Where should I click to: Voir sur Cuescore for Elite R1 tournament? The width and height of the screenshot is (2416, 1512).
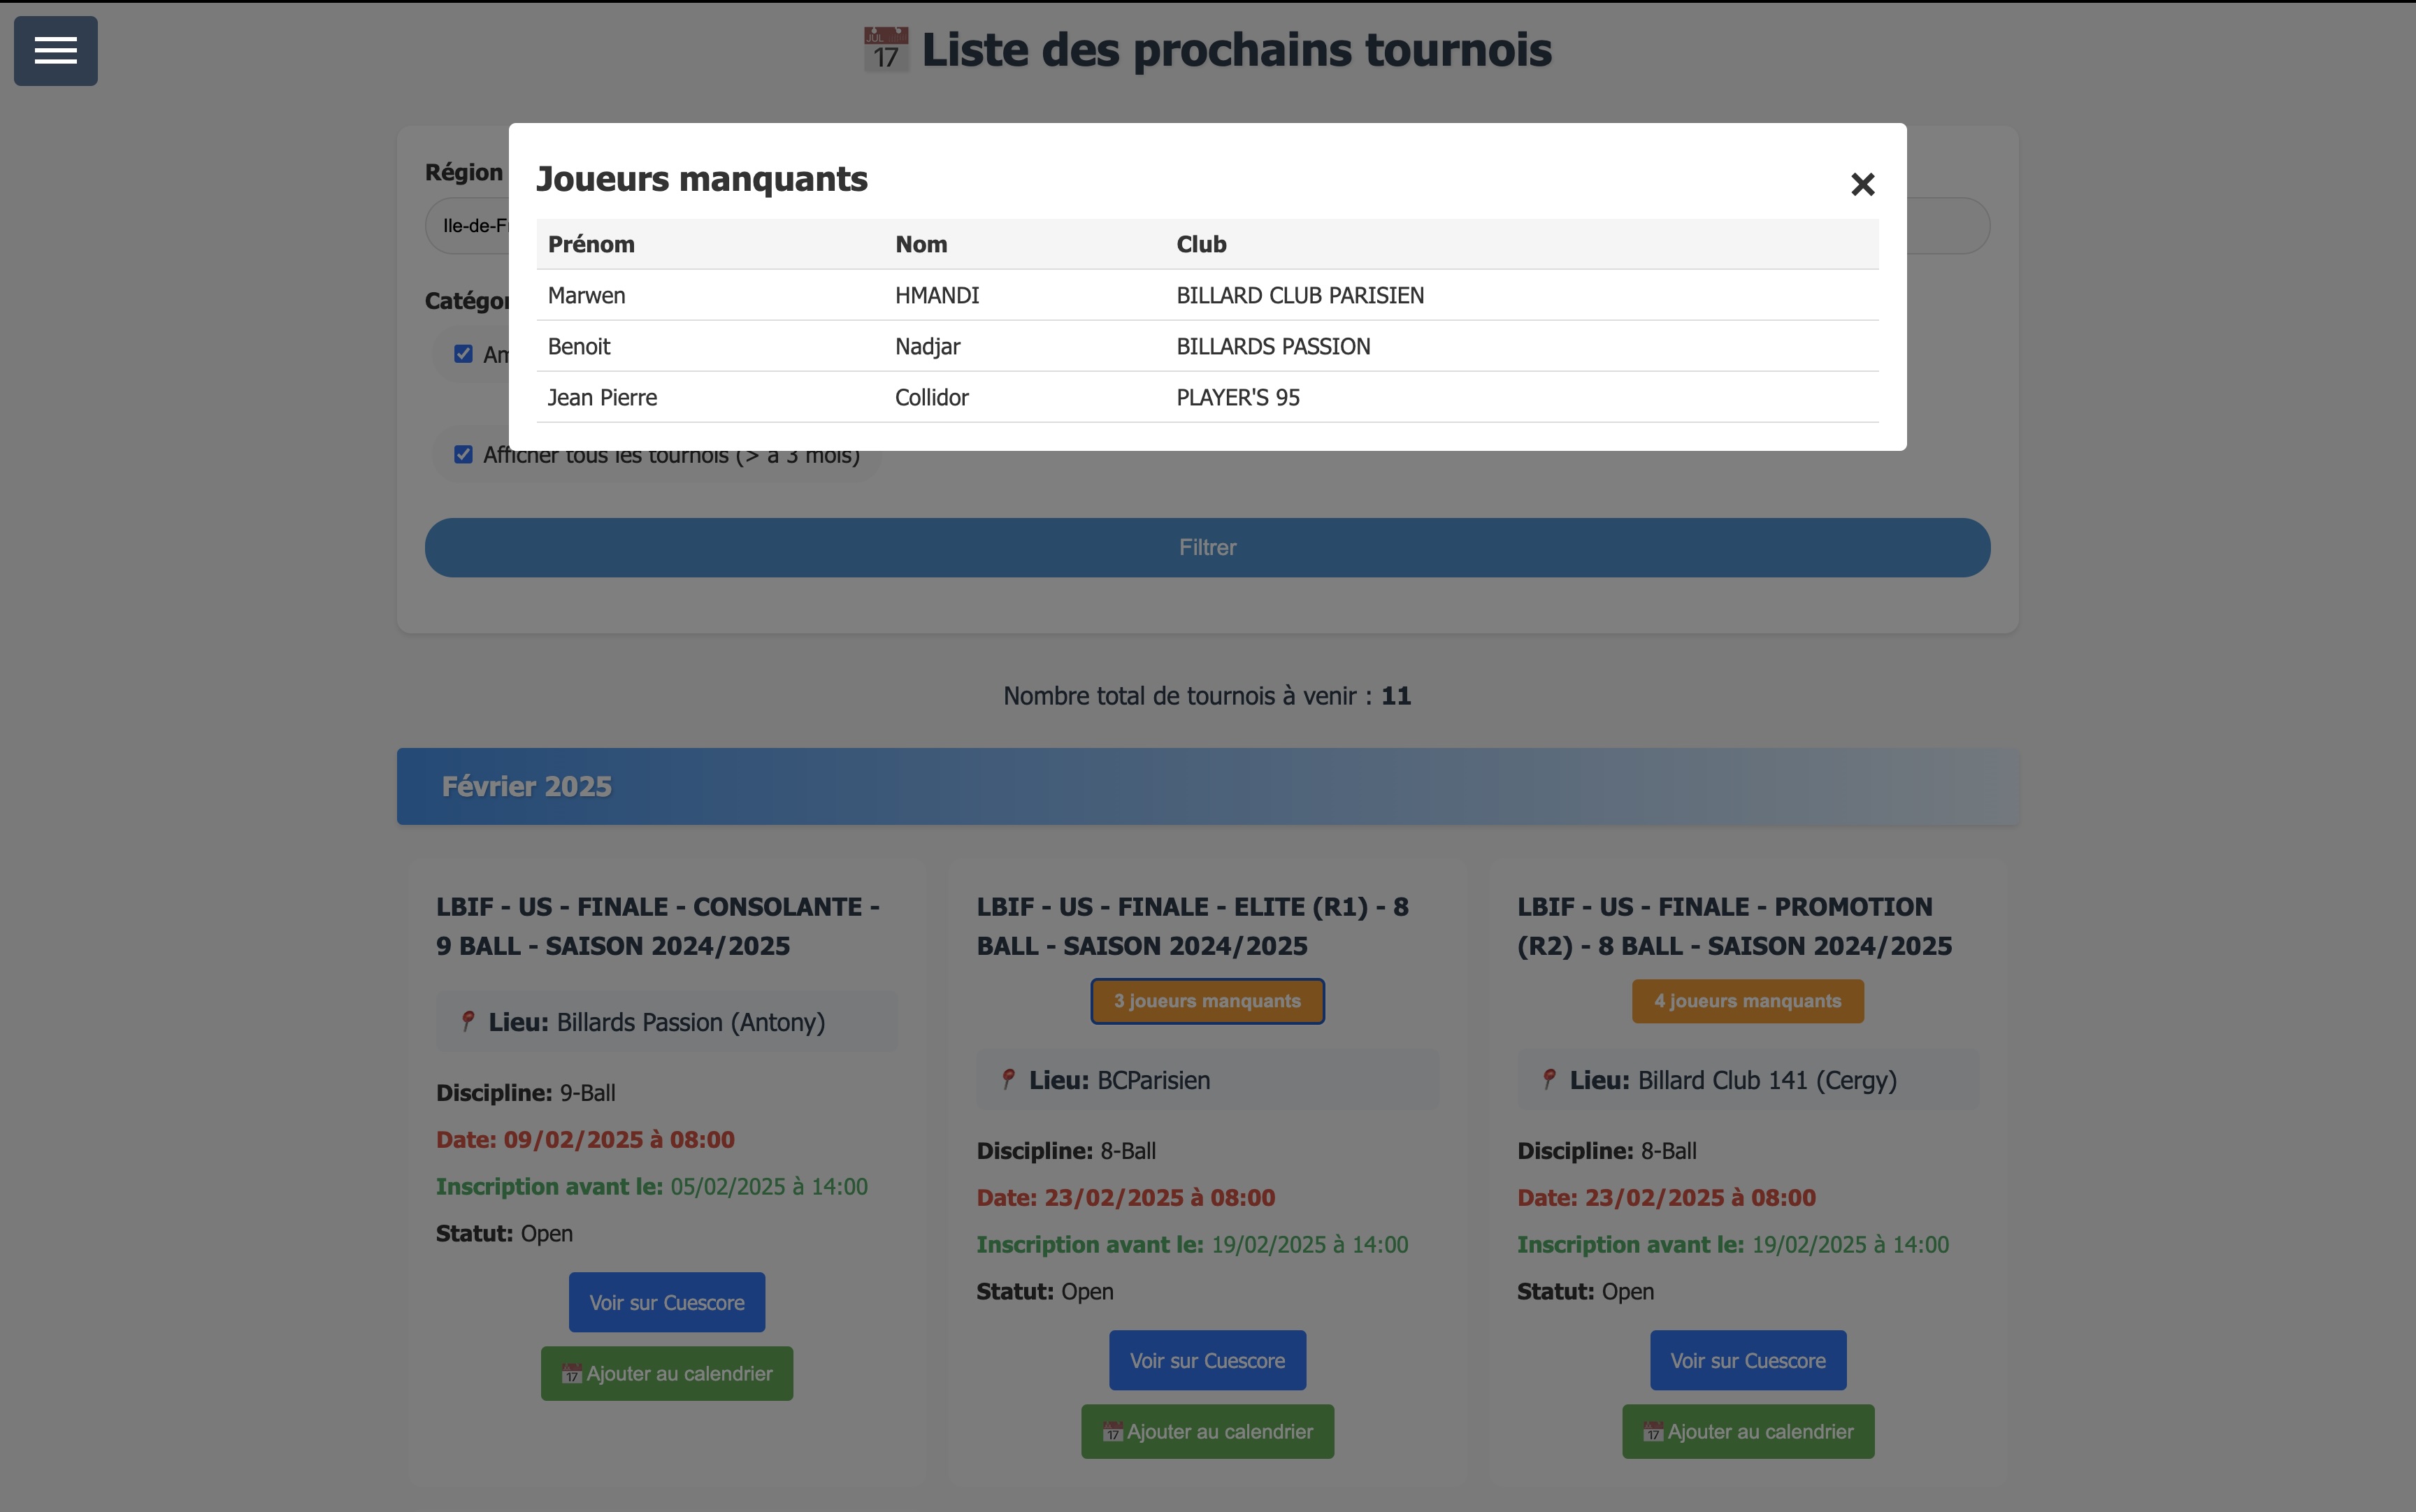(x=1207, y=1360)
